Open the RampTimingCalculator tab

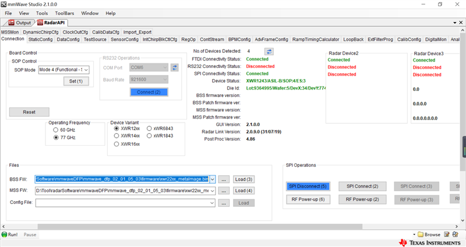coord(316,40)
